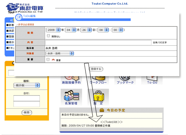Select the ■登録 sidebar menu item
186x135 pixels.
coord(10,36)
